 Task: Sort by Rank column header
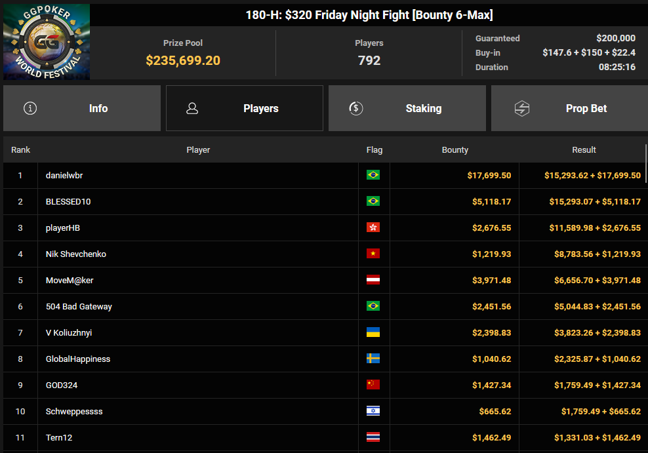tap(21, 150)
